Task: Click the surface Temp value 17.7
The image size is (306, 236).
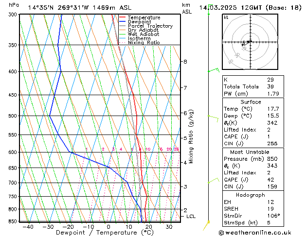Action: 273,109
